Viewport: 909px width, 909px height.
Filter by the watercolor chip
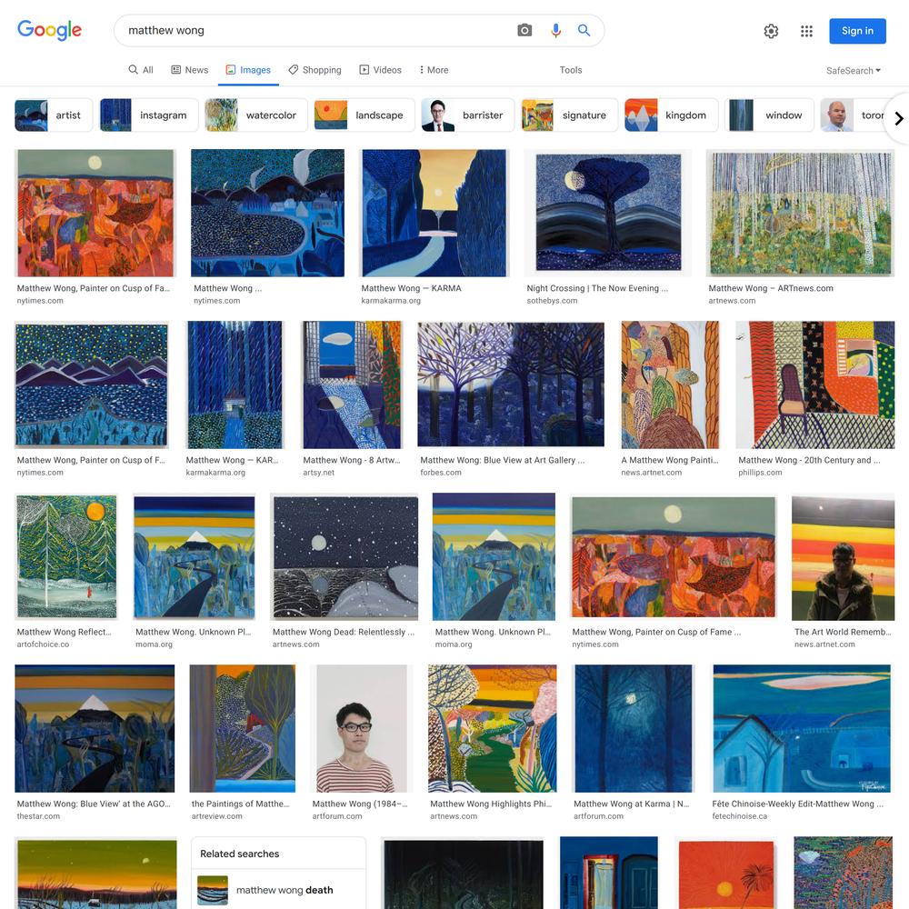tap(258, 115)
